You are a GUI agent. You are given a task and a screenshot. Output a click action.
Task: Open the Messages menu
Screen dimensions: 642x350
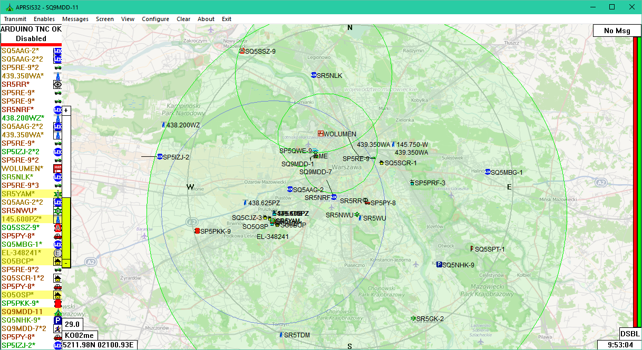coord(75,19)
